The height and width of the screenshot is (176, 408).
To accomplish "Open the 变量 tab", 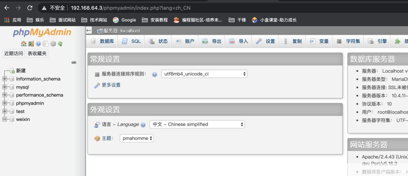I will (x=319, y=41).
